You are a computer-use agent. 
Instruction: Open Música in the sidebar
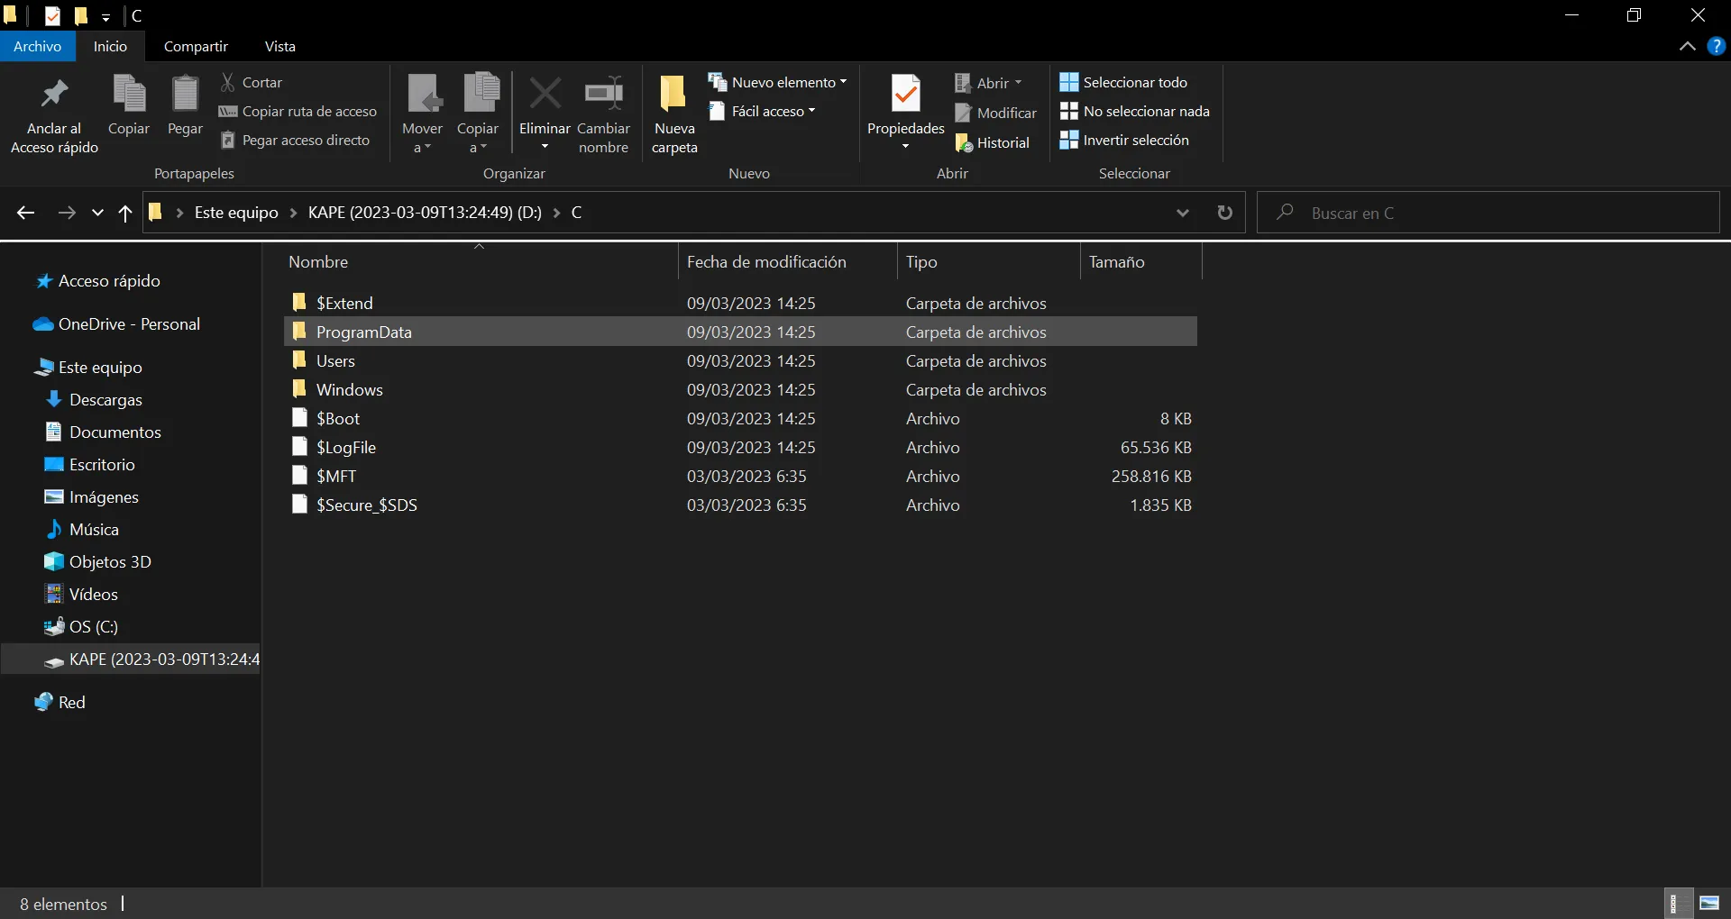82,530
